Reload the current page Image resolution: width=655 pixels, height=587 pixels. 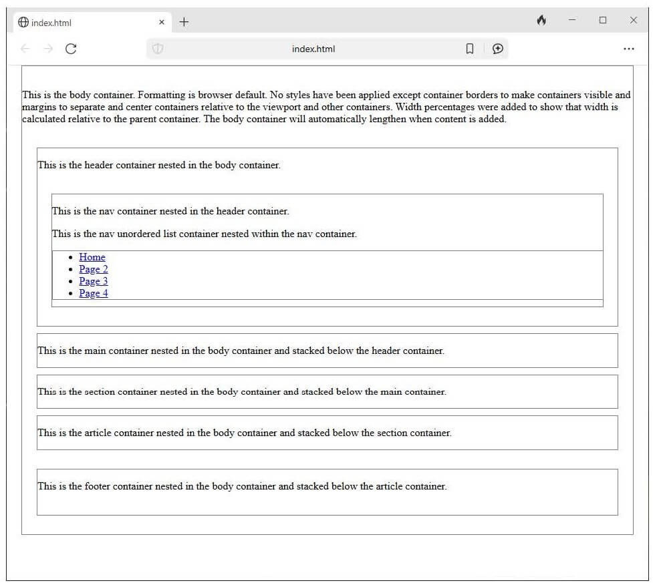[71, 49]
